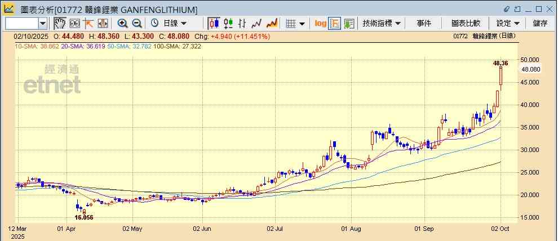Image resolution: width=558 pixels, height=241 pixels.
Task: Toggle log scale on price axis
Action: pos(320,23)
